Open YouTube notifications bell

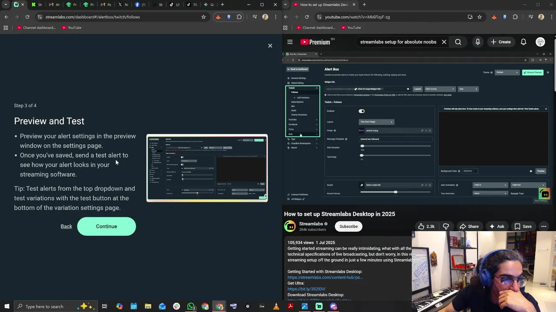click(523, 42)
